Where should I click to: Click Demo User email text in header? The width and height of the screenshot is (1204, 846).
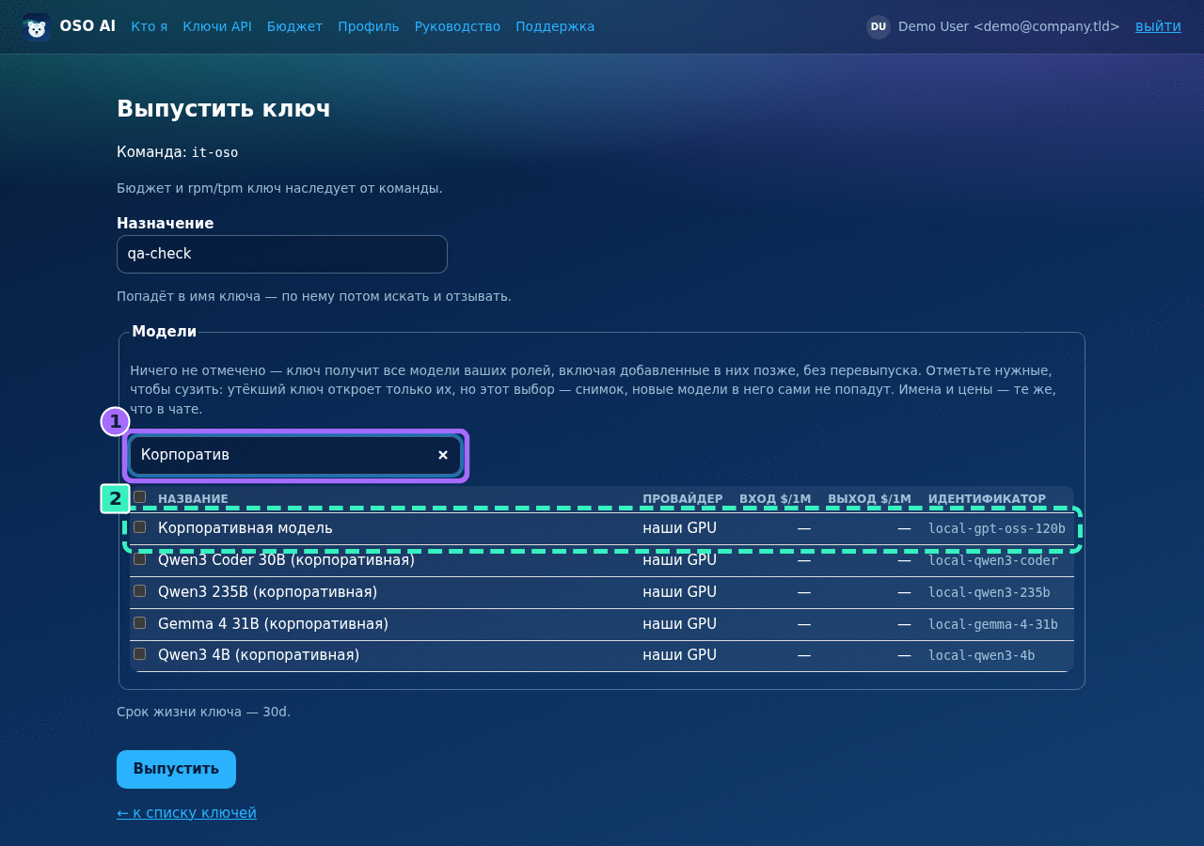(x=1009, y=26)
